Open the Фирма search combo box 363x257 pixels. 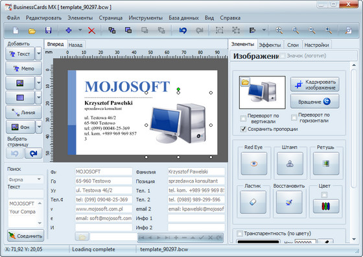(x=25, y=179)
